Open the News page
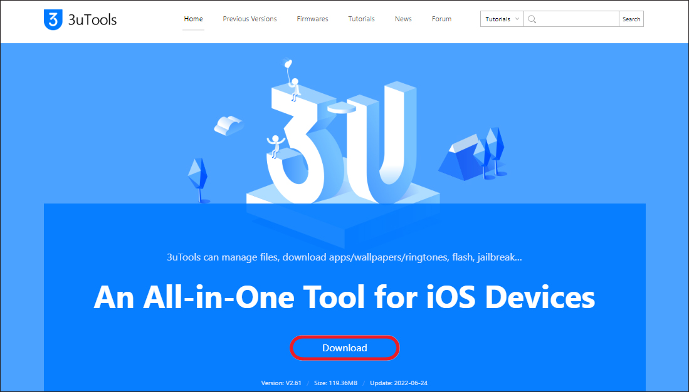 click(403, 19)
